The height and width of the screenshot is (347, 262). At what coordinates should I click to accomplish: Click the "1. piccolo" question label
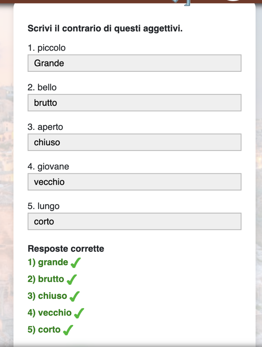47,48
